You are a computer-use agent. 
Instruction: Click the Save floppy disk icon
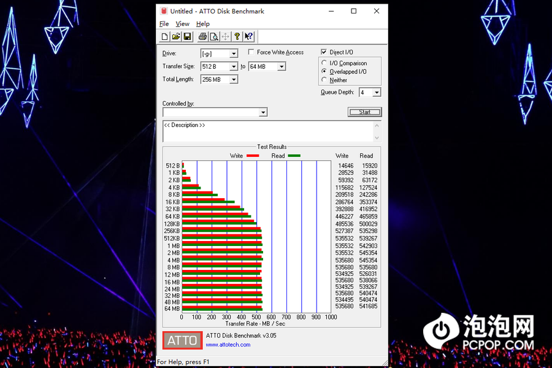pyautogui.click(x=187, y=36)
